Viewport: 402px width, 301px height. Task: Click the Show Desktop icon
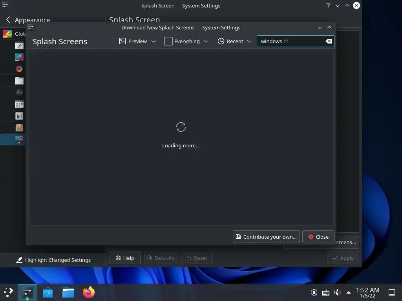392,292
